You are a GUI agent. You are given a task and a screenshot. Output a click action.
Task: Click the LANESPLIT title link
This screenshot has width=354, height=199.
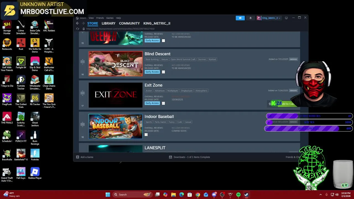point(155,148)
